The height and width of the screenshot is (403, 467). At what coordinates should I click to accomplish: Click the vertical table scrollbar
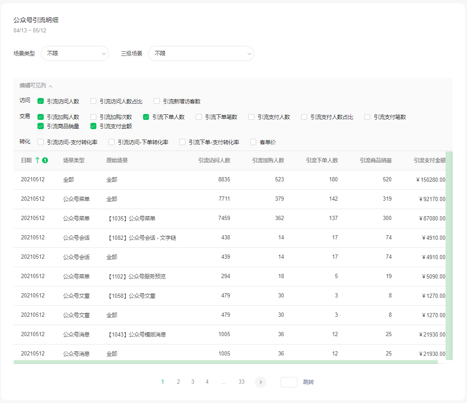pos(449,256)
